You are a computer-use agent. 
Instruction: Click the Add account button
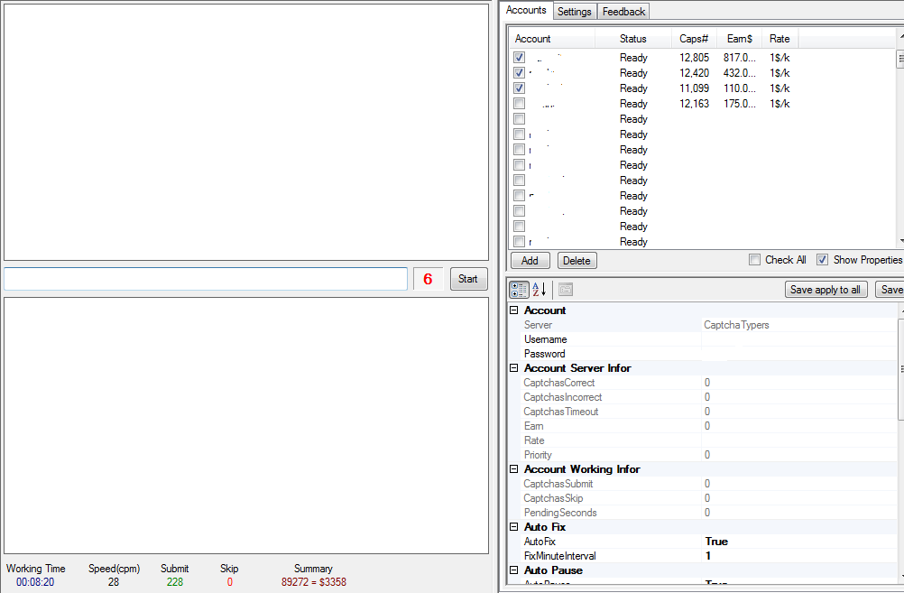530,261
